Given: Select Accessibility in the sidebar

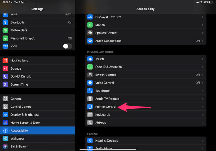Looking at the screenshot, I should 37,130.
